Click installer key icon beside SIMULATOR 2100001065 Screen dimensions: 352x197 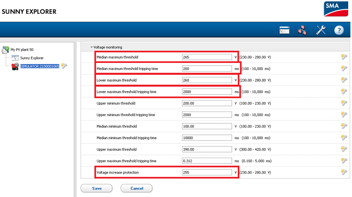tap(64, 66)
